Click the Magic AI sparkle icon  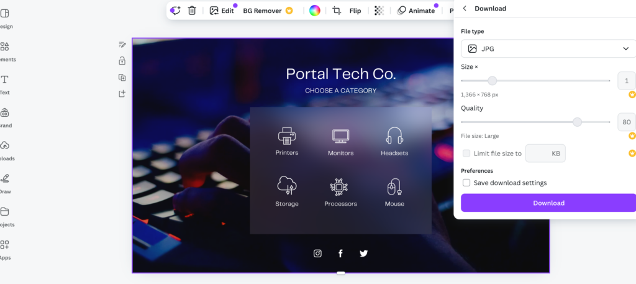(176, 11)
